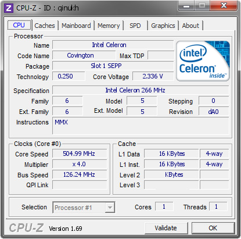
Task: Click the Validate button
Action: [166, 228]
